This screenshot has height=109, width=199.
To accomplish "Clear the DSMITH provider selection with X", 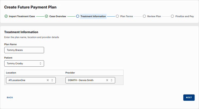I will coord(107,80).
